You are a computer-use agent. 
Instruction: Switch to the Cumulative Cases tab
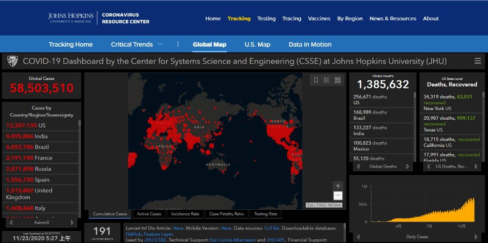coord(110,214)
